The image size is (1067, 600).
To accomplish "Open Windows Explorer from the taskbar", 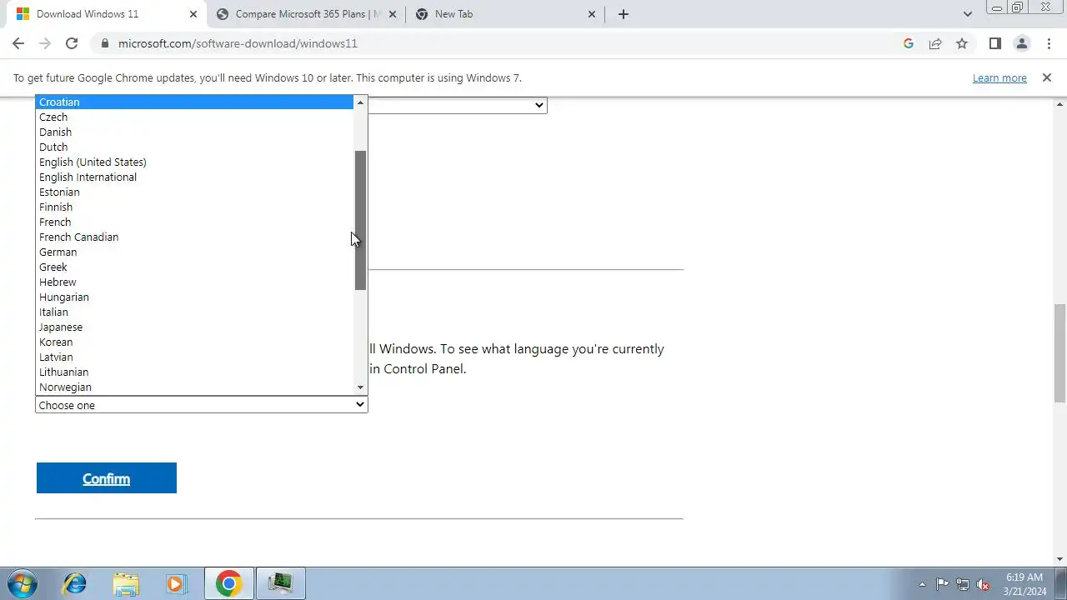I will (x=126, y=583).
